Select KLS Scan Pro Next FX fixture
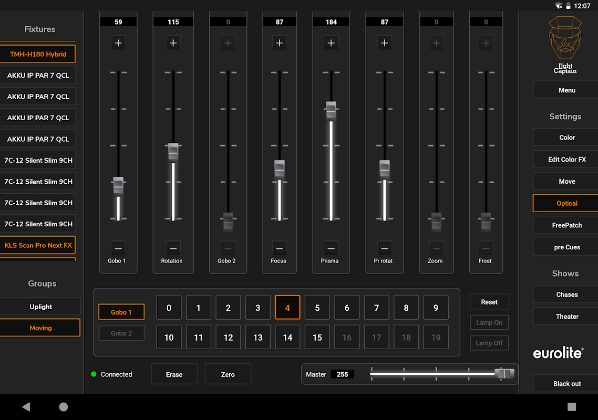 pos(38,245)
